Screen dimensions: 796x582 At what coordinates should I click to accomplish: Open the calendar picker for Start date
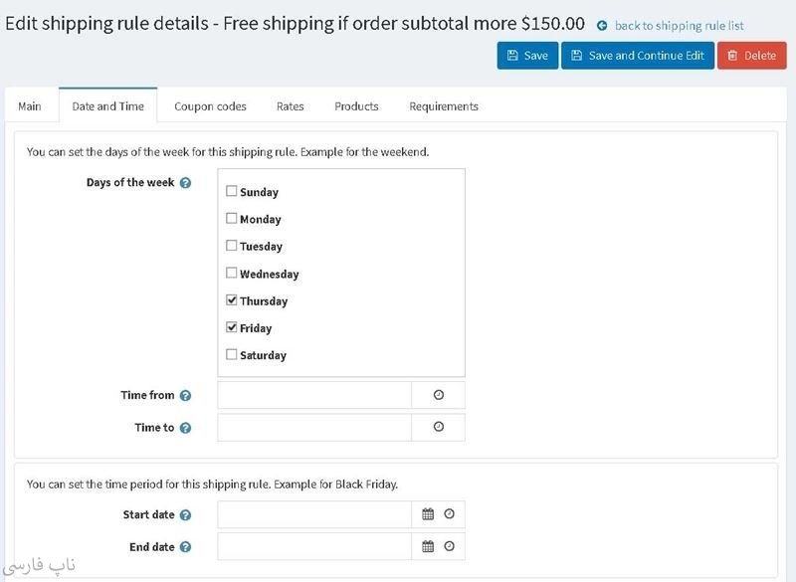(x=428, y=514)
